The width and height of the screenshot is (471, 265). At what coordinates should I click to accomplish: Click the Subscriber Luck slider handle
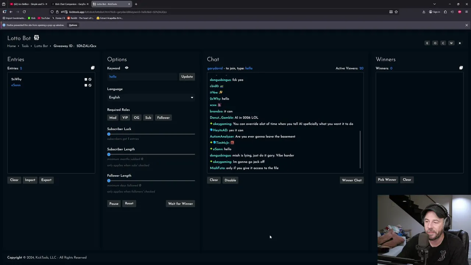tap(109, 134)
